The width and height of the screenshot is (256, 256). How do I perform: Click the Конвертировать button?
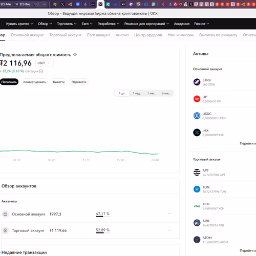pyautogui.click(x=34, y=82)
